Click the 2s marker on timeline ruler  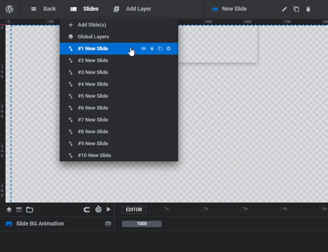[x=206, y=208]
